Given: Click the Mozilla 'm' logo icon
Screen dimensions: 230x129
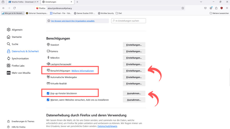Looking at the screenshot, I should point(9,73).
